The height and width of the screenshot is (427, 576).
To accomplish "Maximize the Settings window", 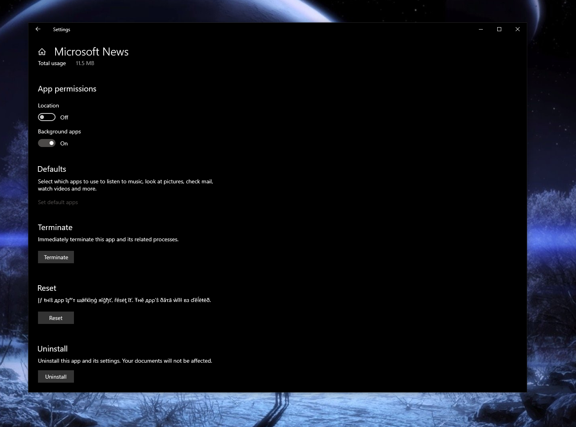I will pos(499,29).
